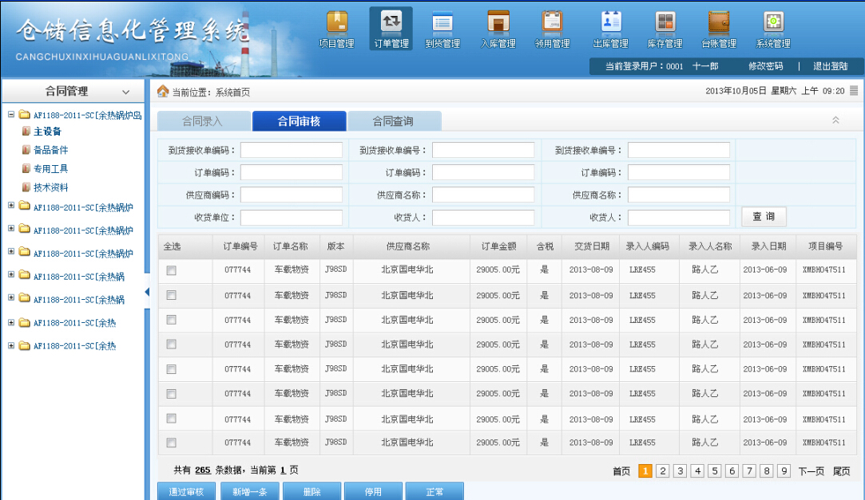Screen dimensions: 865x500
Task: Open 系统管理 settings icon
Action: coord(772,22)
